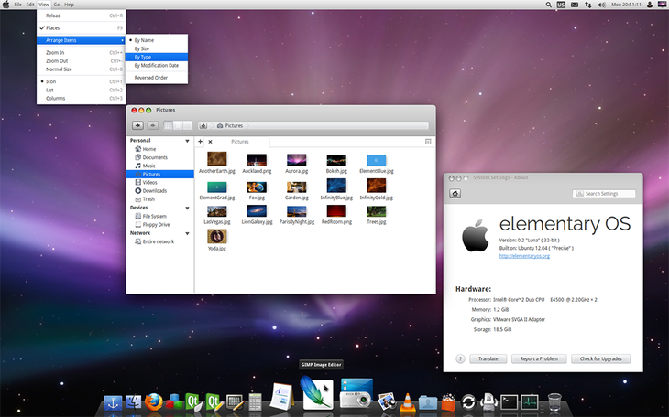Launch Qt app with feather icon in dock
Screen dimensions: 669x417
193,401
